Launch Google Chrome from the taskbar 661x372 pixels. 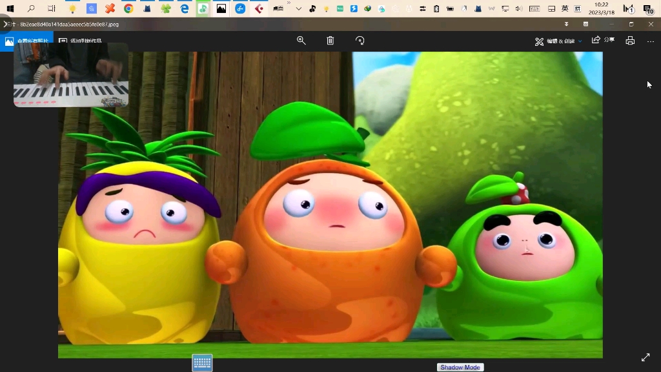pyautogui.click(x=128, y=8)
